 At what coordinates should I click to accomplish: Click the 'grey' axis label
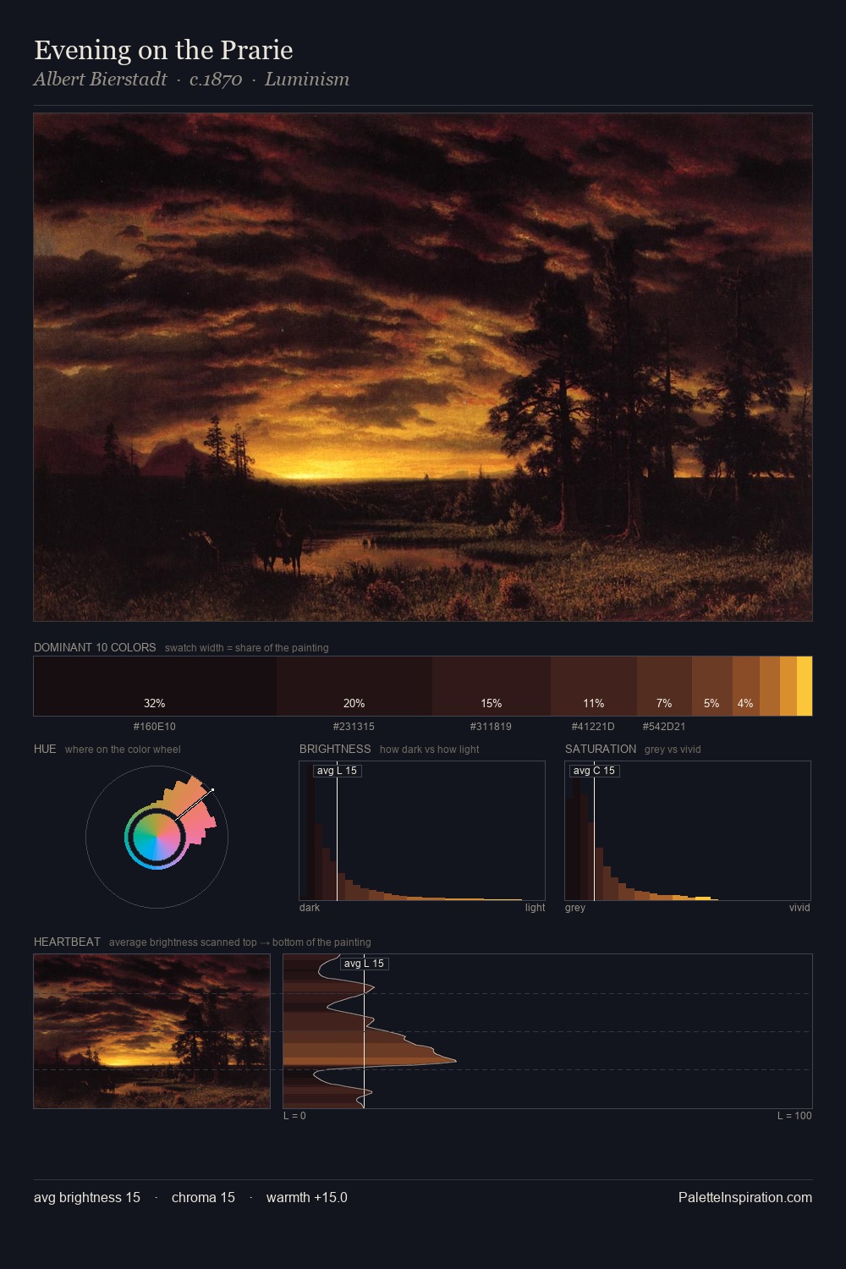click(575, 908)
